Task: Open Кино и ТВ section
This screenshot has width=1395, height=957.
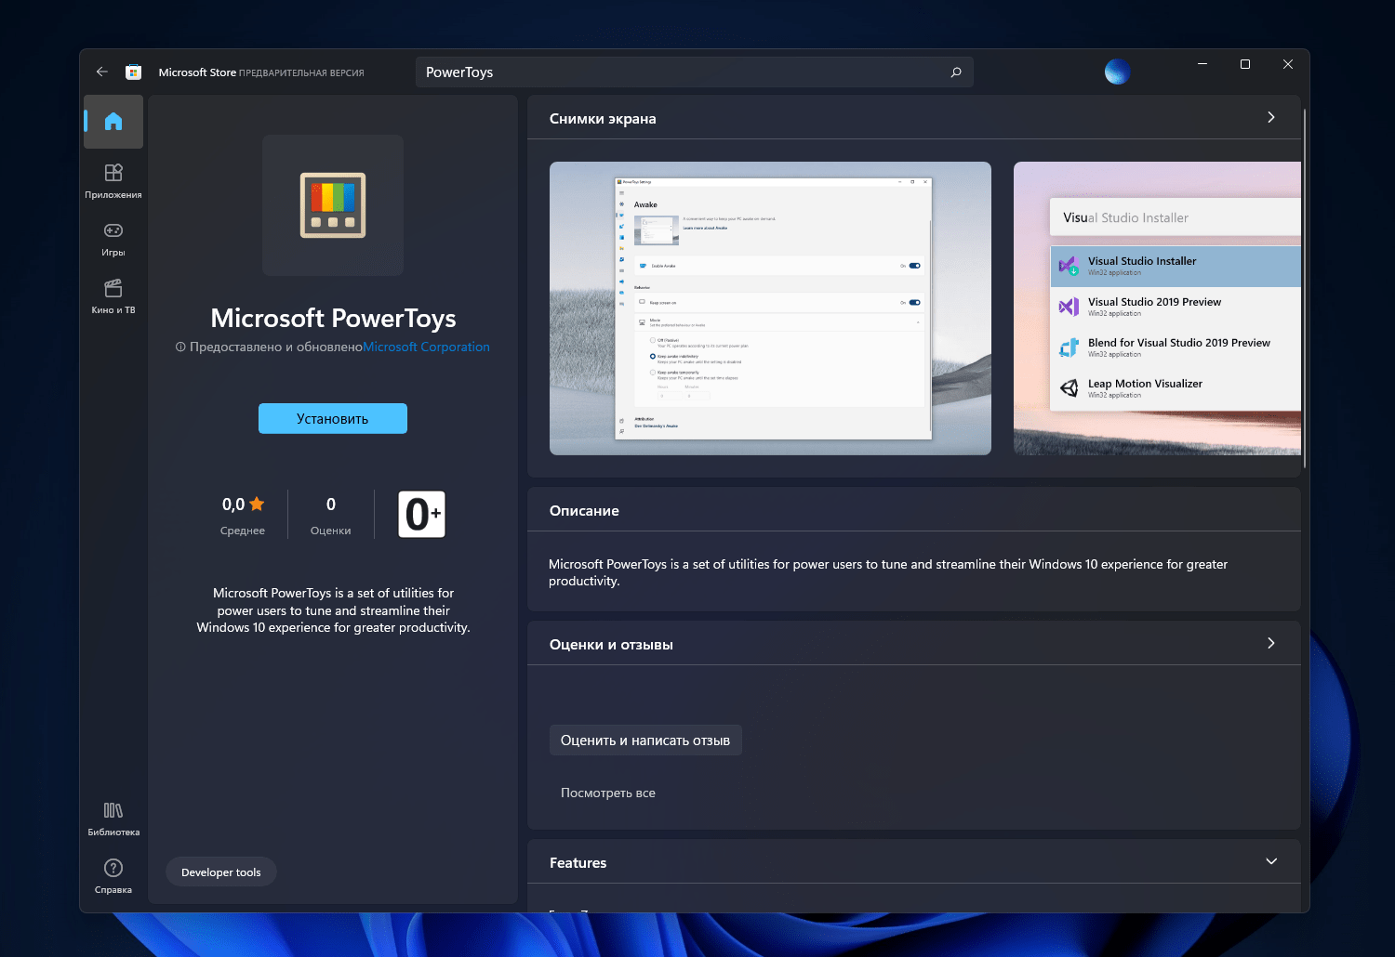Action: pos(113,295)
